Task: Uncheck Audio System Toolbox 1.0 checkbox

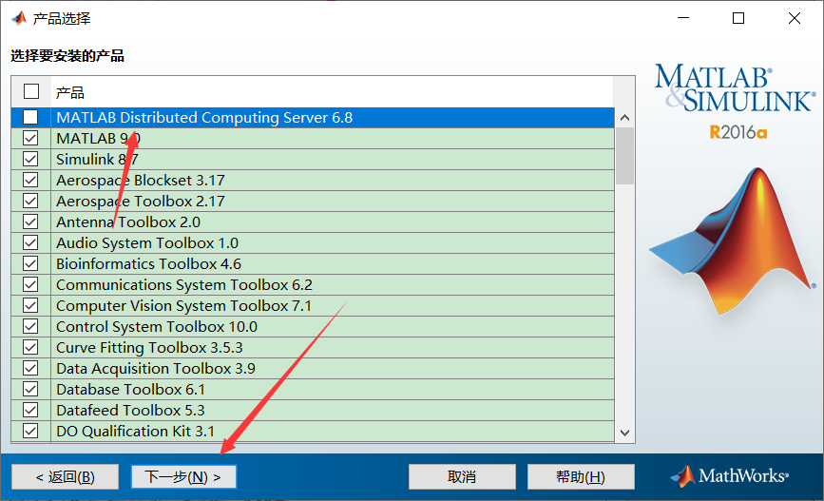Action: (x=30, y=242)
